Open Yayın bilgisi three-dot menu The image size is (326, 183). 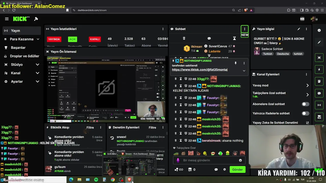[306, 29]
